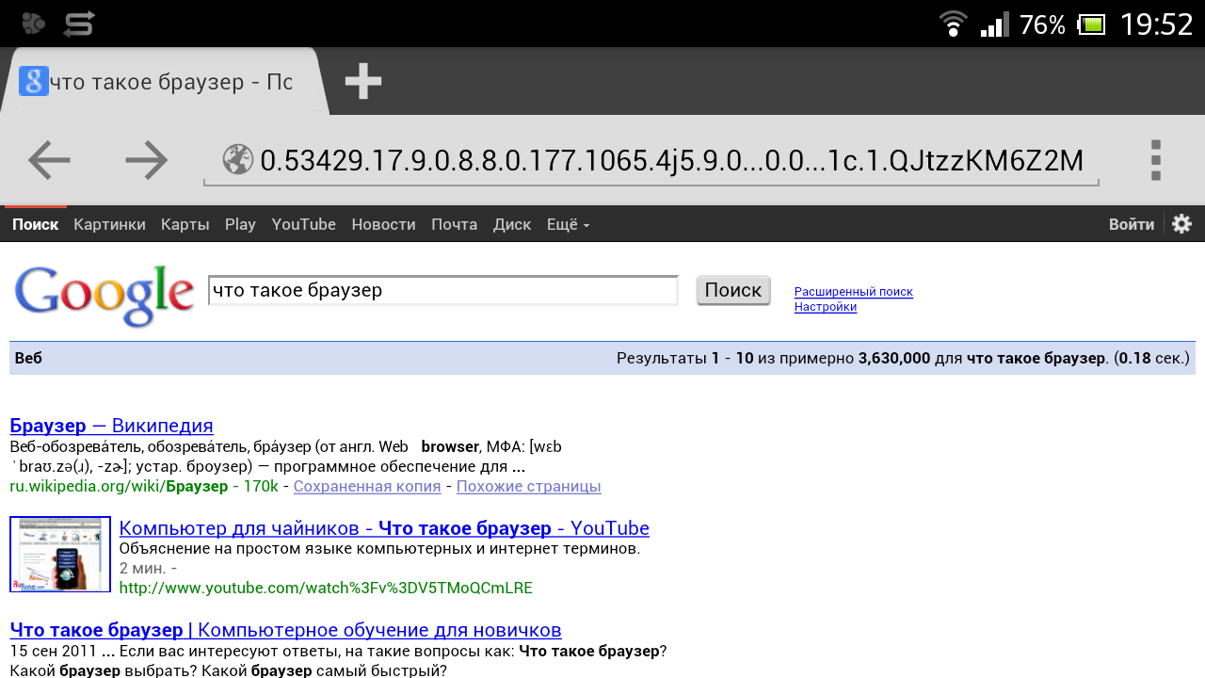
Task: Click the Поиск search button
Action: pyautogui.click(x=733, y=290)
